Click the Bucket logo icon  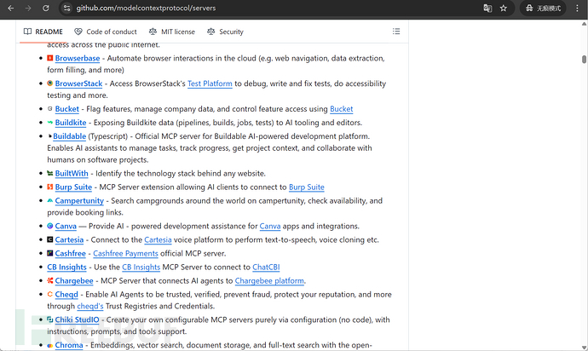pos(50,108)
